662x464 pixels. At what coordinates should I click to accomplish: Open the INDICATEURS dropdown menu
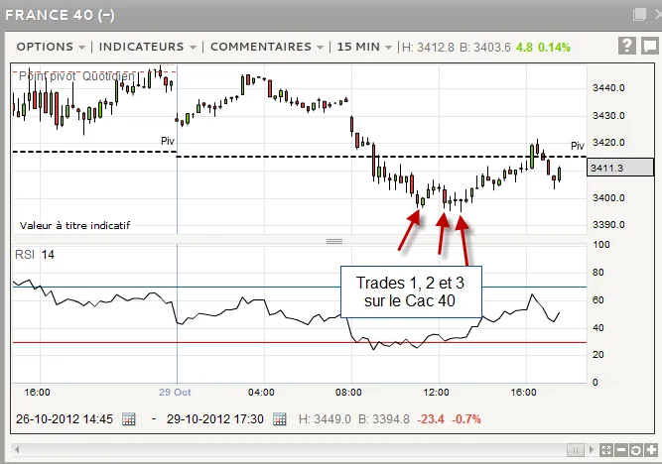click(x=147, y=47)
